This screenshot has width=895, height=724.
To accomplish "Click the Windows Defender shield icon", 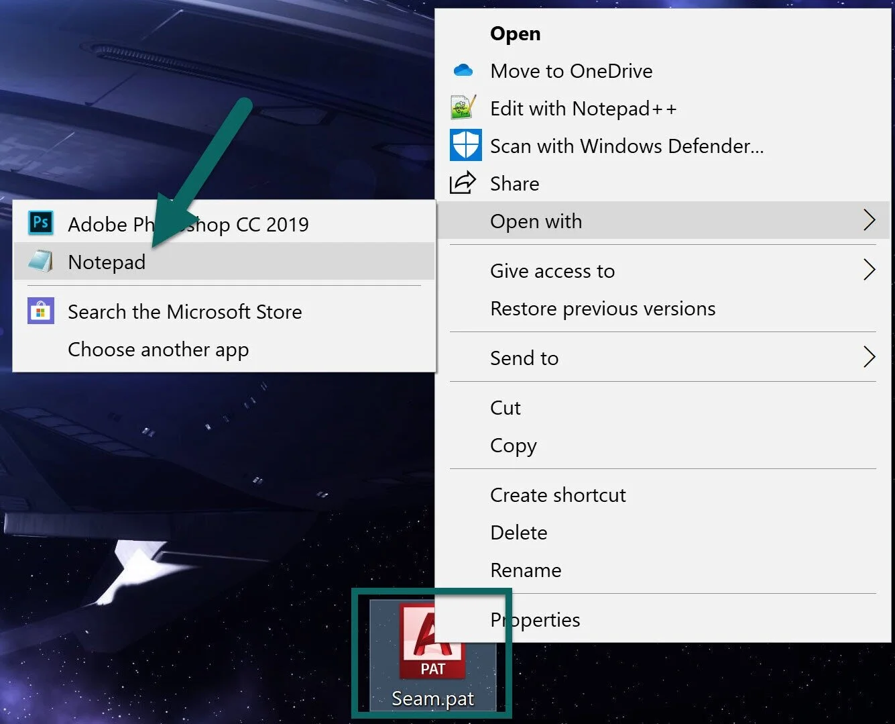I will (x=465, y=145).
